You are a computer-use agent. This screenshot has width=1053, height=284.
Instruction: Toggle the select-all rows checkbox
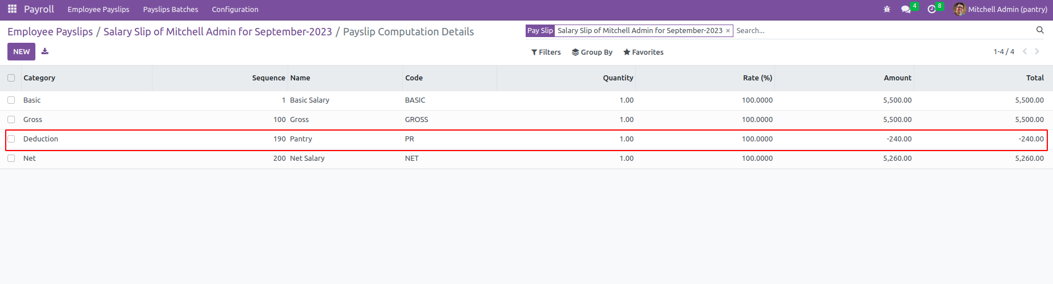click(11, 78)
